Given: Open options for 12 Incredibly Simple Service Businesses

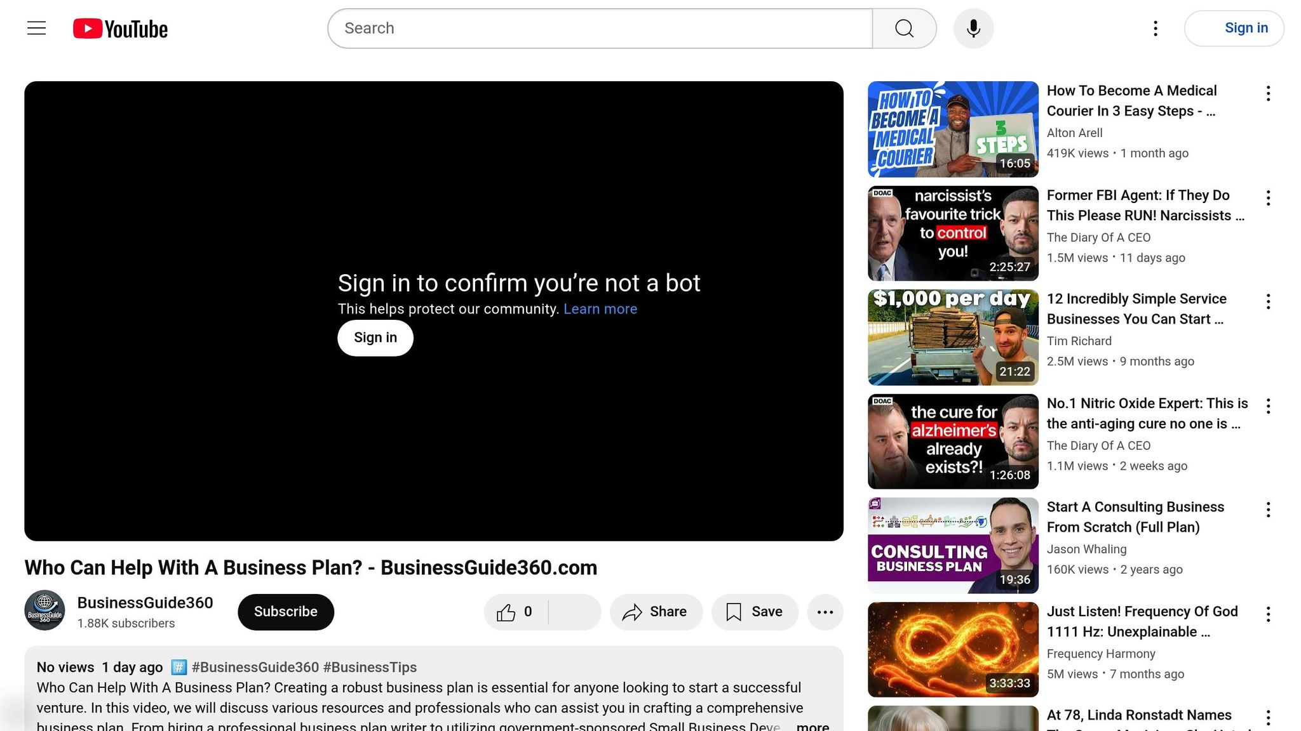Looking at the screenshot, I should coord(1268,301).
